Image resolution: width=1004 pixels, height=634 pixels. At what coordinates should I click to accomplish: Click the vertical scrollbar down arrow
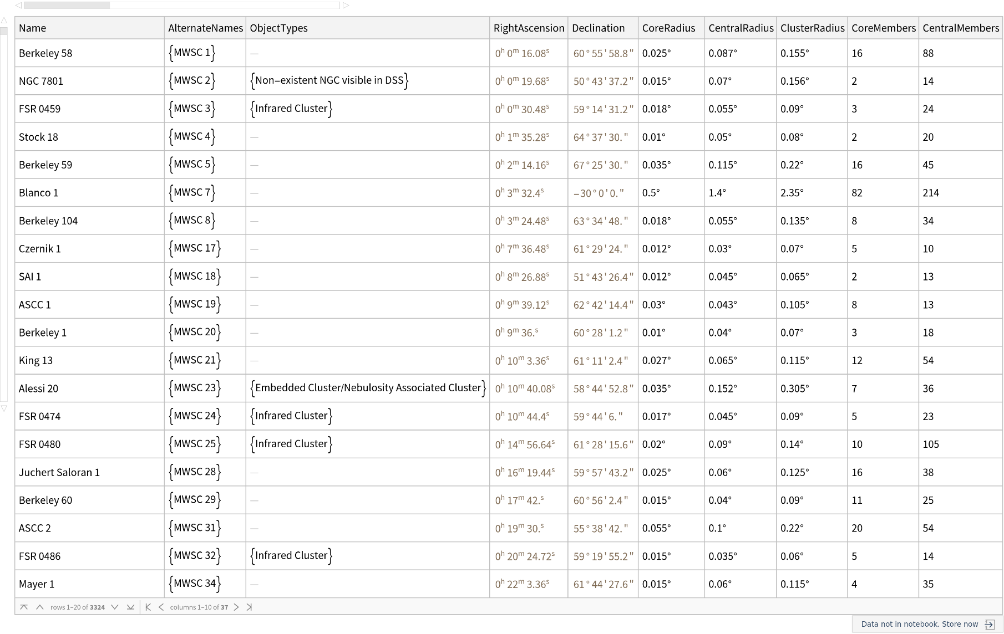point(4,408)
